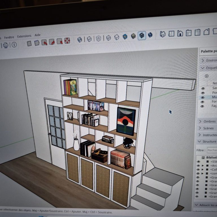
Task: Select the Back Edges cube style
Action: pyautogui.click(x=89, y=39)
